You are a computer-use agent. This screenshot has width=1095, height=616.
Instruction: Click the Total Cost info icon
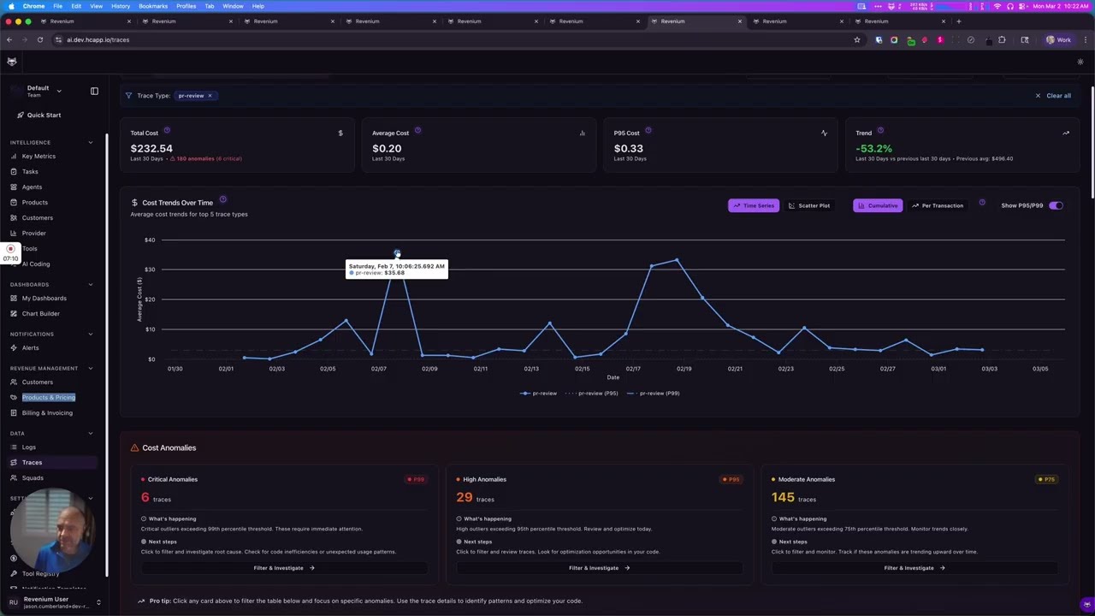coord(167,131)
